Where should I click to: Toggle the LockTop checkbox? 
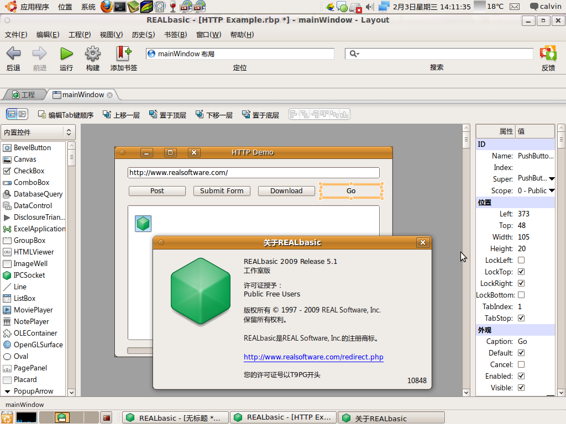pos(521,272)
